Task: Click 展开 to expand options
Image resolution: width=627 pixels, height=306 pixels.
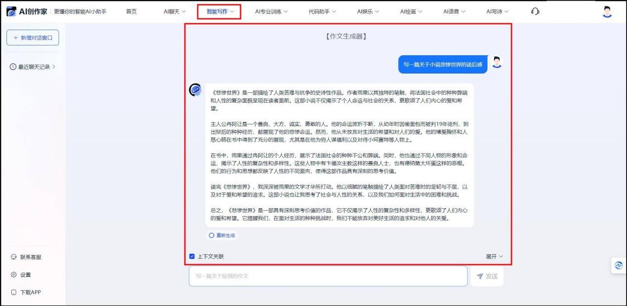Action: coord(494,257)
